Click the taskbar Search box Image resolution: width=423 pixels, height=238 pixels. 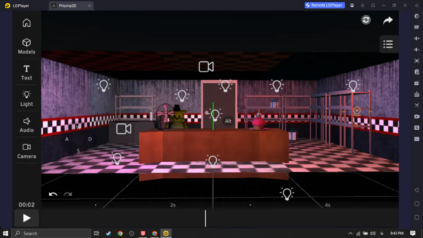click(x=51, y=233)
